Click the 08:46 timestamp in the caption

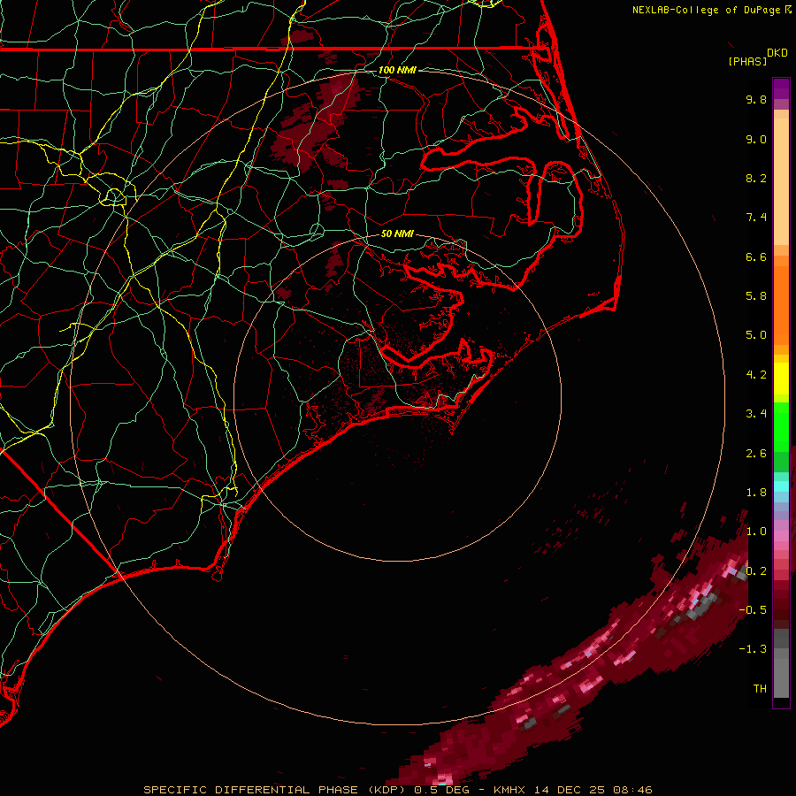pos(632,790)
